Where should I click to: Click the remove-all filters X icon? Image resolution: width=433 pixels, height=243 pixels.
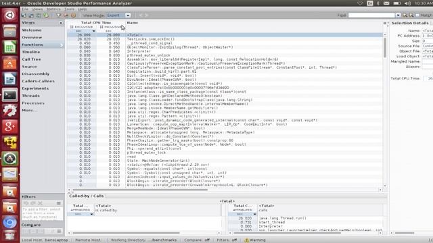[41, 203]
